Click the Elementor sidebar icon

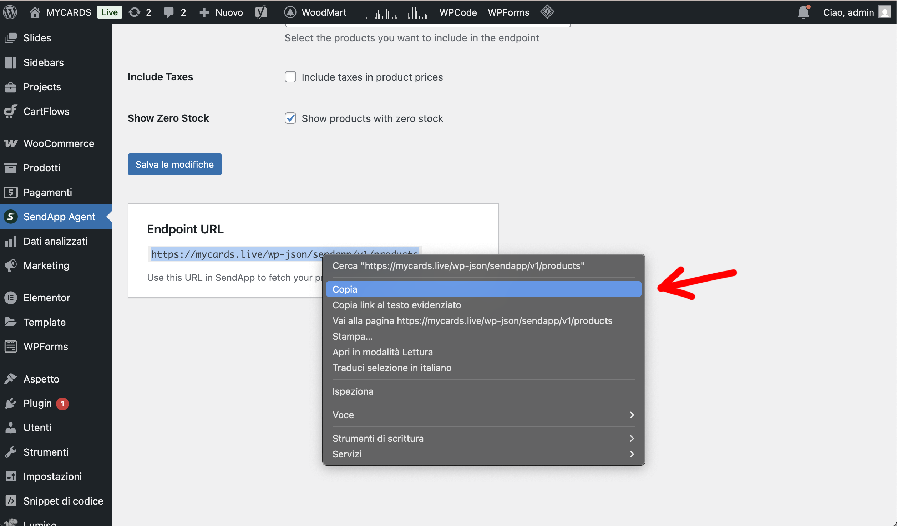11,298
